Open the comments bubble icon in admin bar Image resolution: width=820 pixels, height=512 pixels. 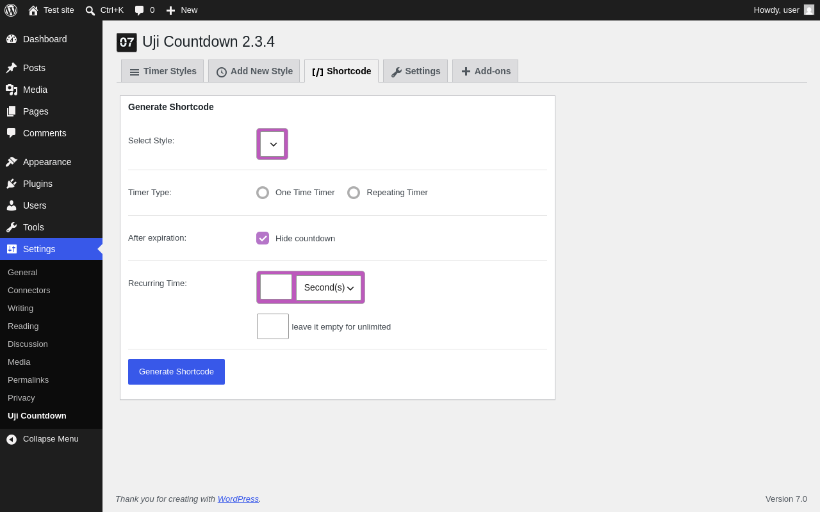pos(140,10)
